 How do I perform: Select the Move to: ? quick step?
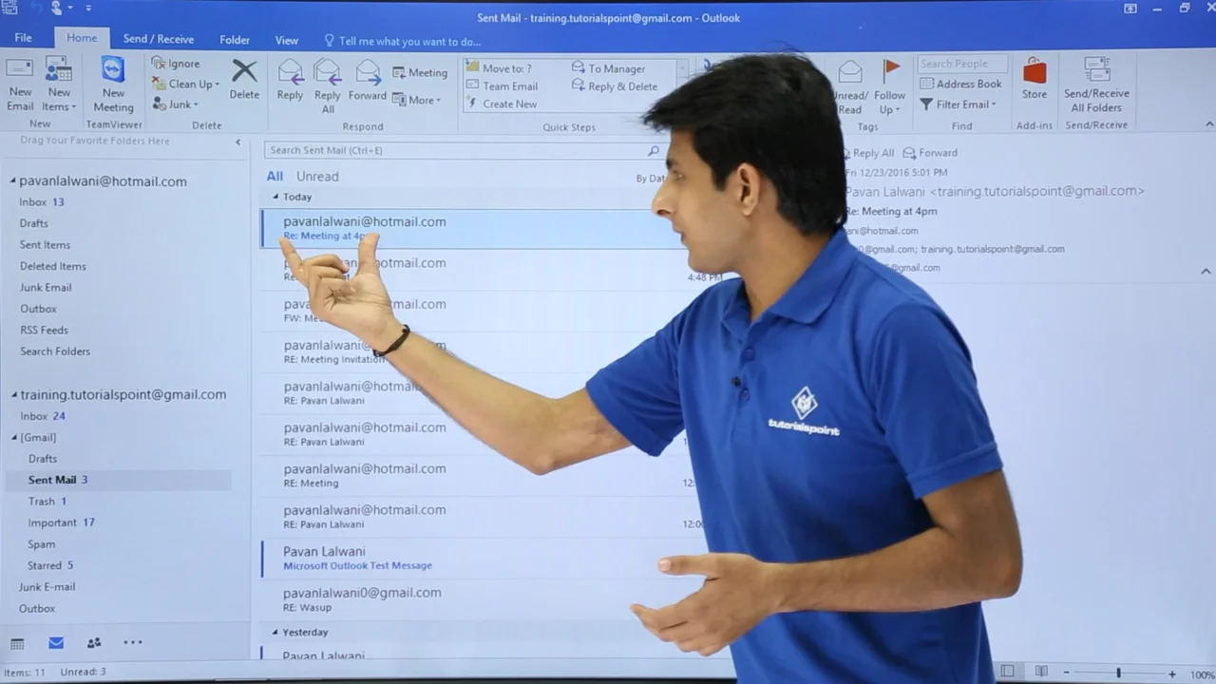(500, 68)
